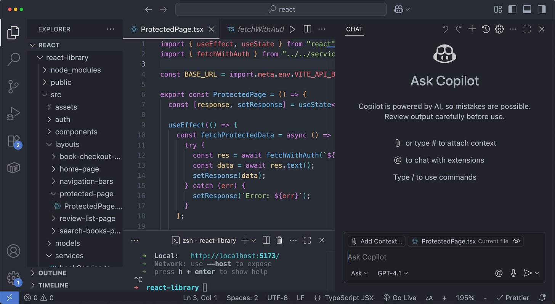The width and height of the screenshot is (555, 304).
Task: Maximize the terminal panel size
Action: click(307, 240)
